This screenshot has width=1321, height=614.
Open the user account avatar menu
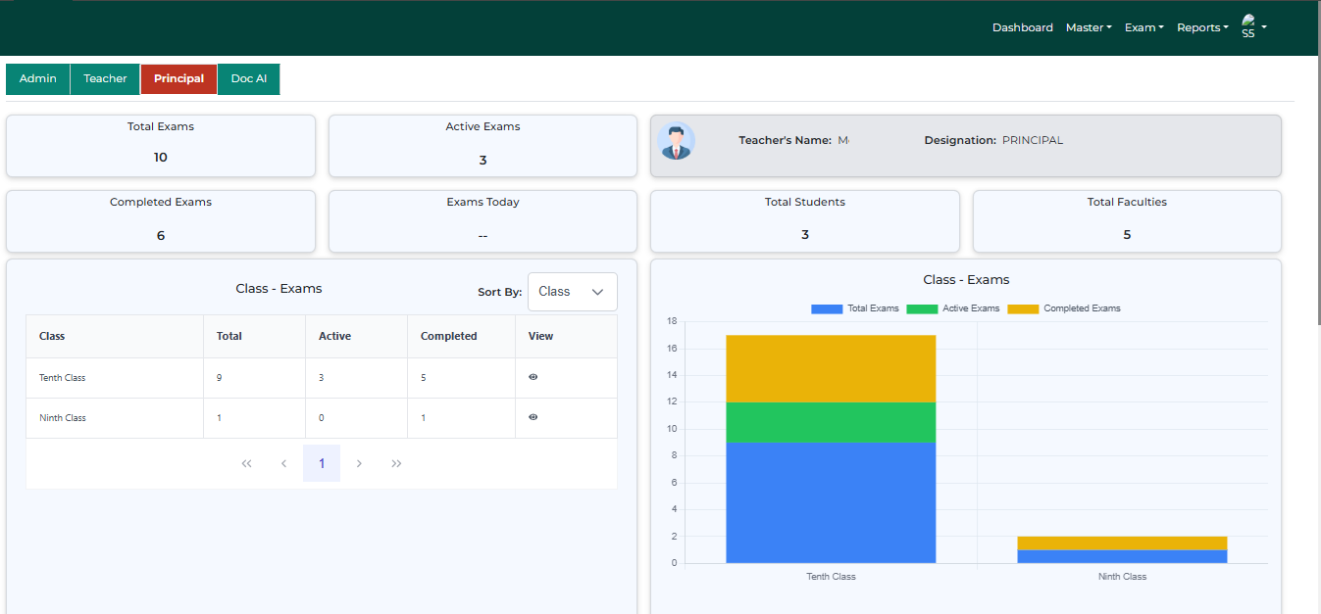click(x=1252, y=26)
